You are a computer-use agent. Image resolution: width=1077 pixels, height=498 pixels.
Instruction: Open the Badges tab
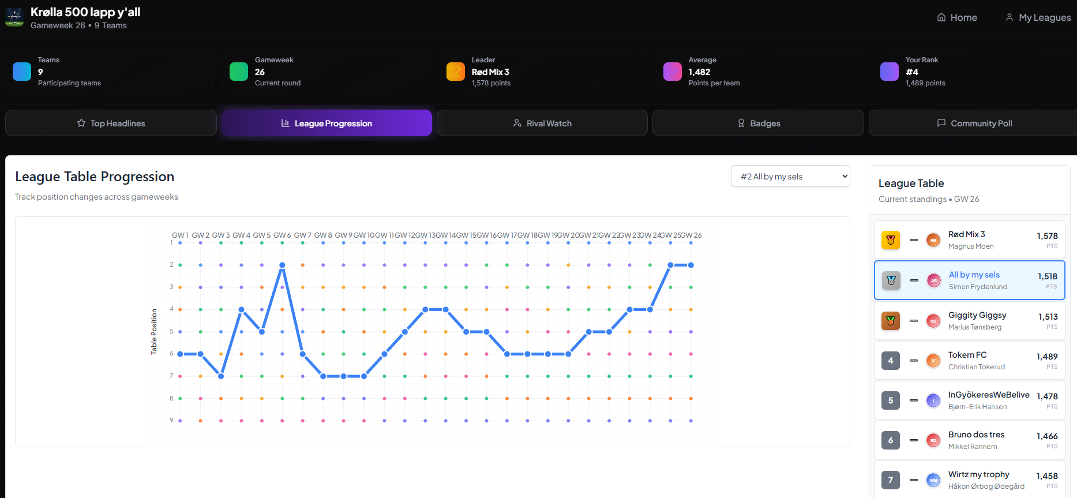coord(758,123)
